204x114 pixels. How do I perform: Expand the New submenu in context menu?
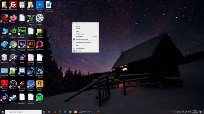click(85, 46)
